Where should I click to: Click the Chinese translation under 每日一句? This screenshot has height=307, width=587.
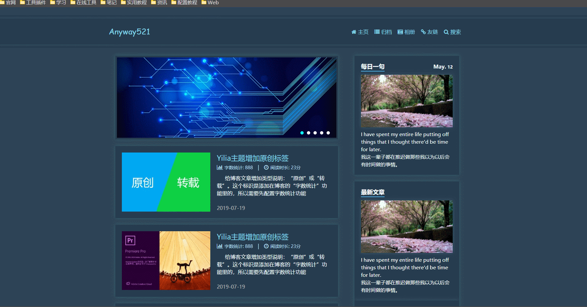(405, 161)
